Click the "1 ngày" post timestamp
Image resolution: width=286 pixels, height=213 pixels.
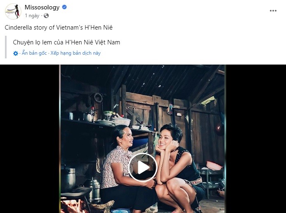(32, 16)
